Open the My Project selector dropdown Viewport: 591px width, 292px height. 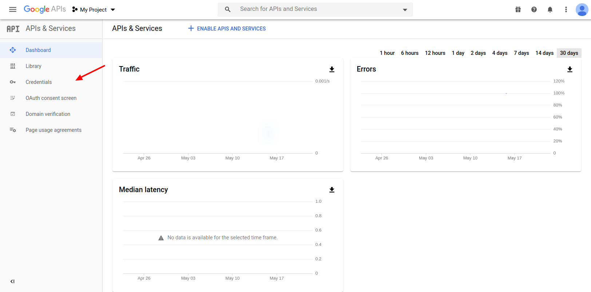[x=94, y=9]
